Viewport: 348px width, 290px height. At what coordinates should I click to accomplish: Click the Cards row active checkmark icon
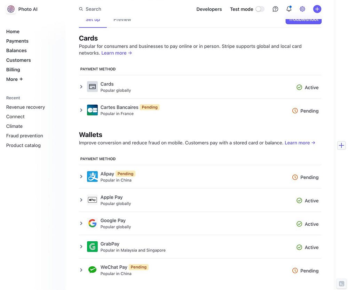click(x=299, y=87)
